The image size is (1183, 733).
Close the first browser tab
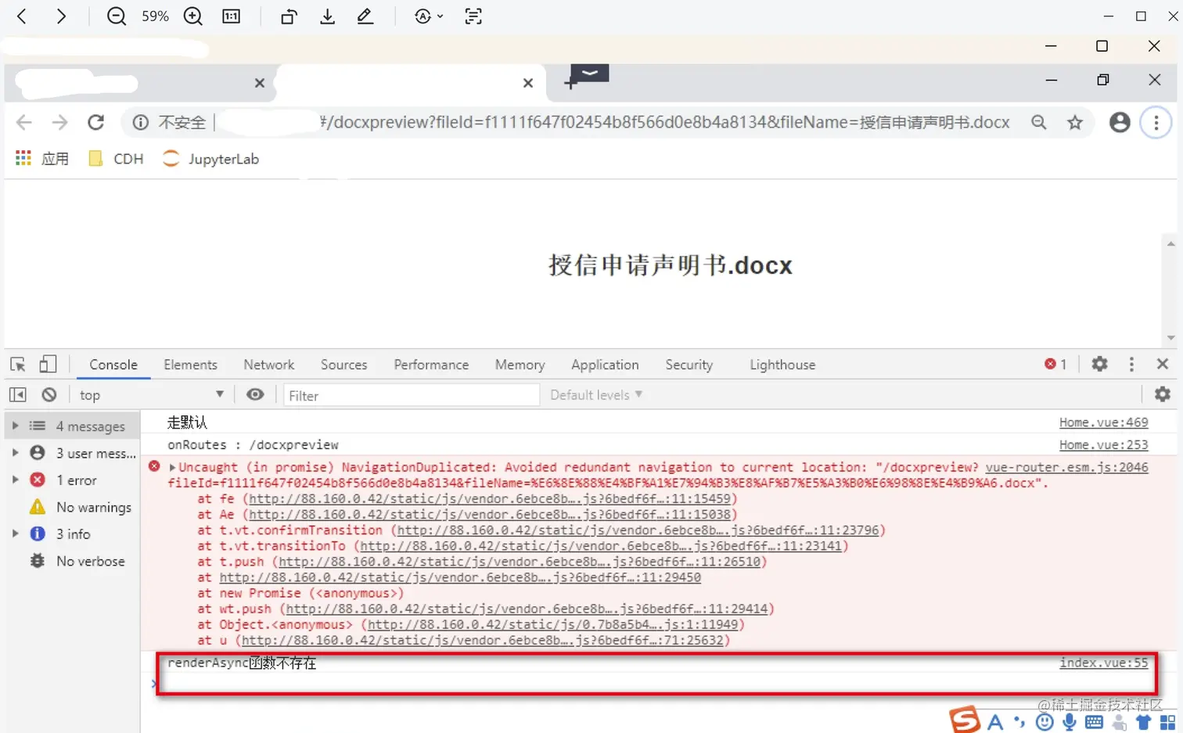(x=260, y=83)
